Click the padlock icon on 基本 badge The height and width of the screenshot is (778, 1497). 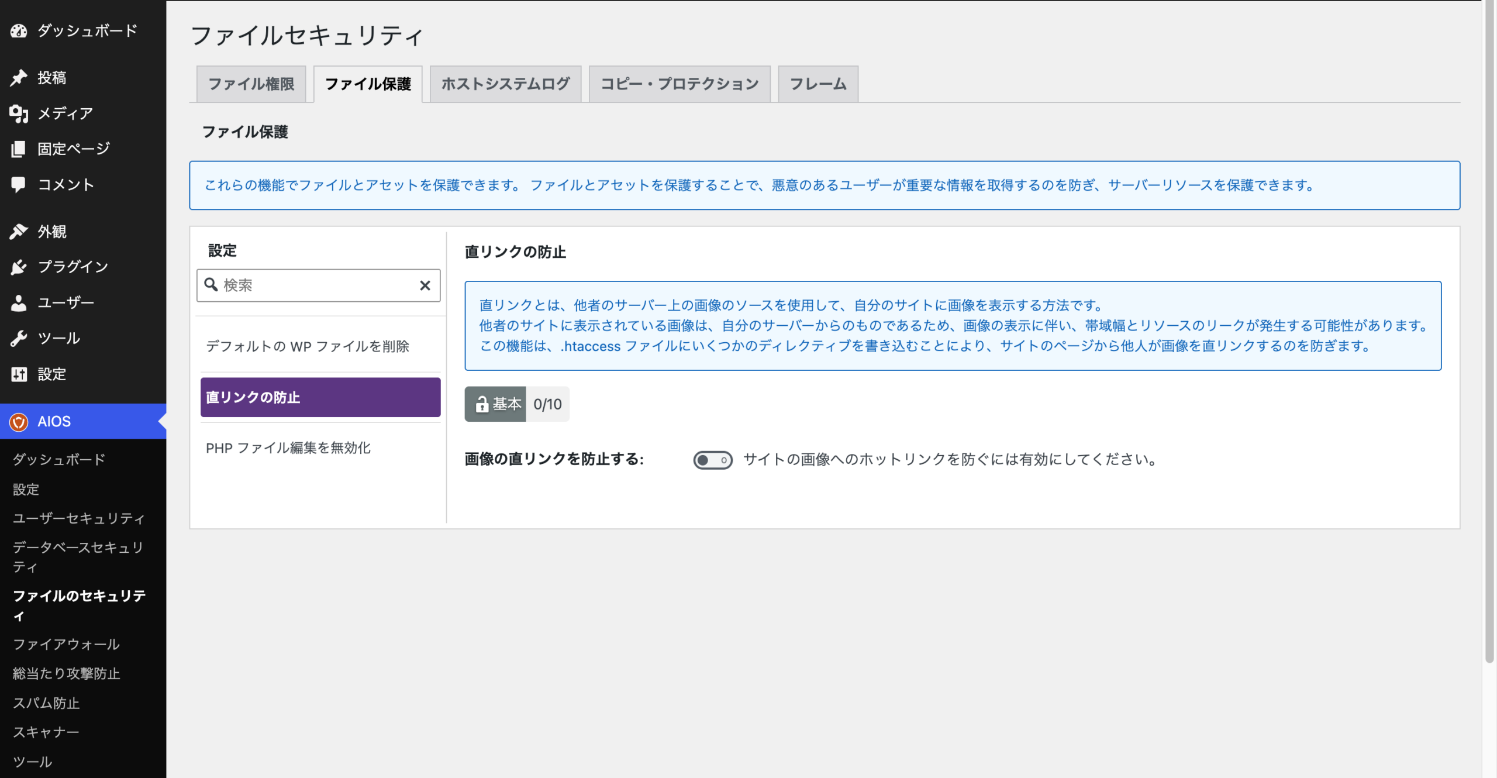point(482,404)
